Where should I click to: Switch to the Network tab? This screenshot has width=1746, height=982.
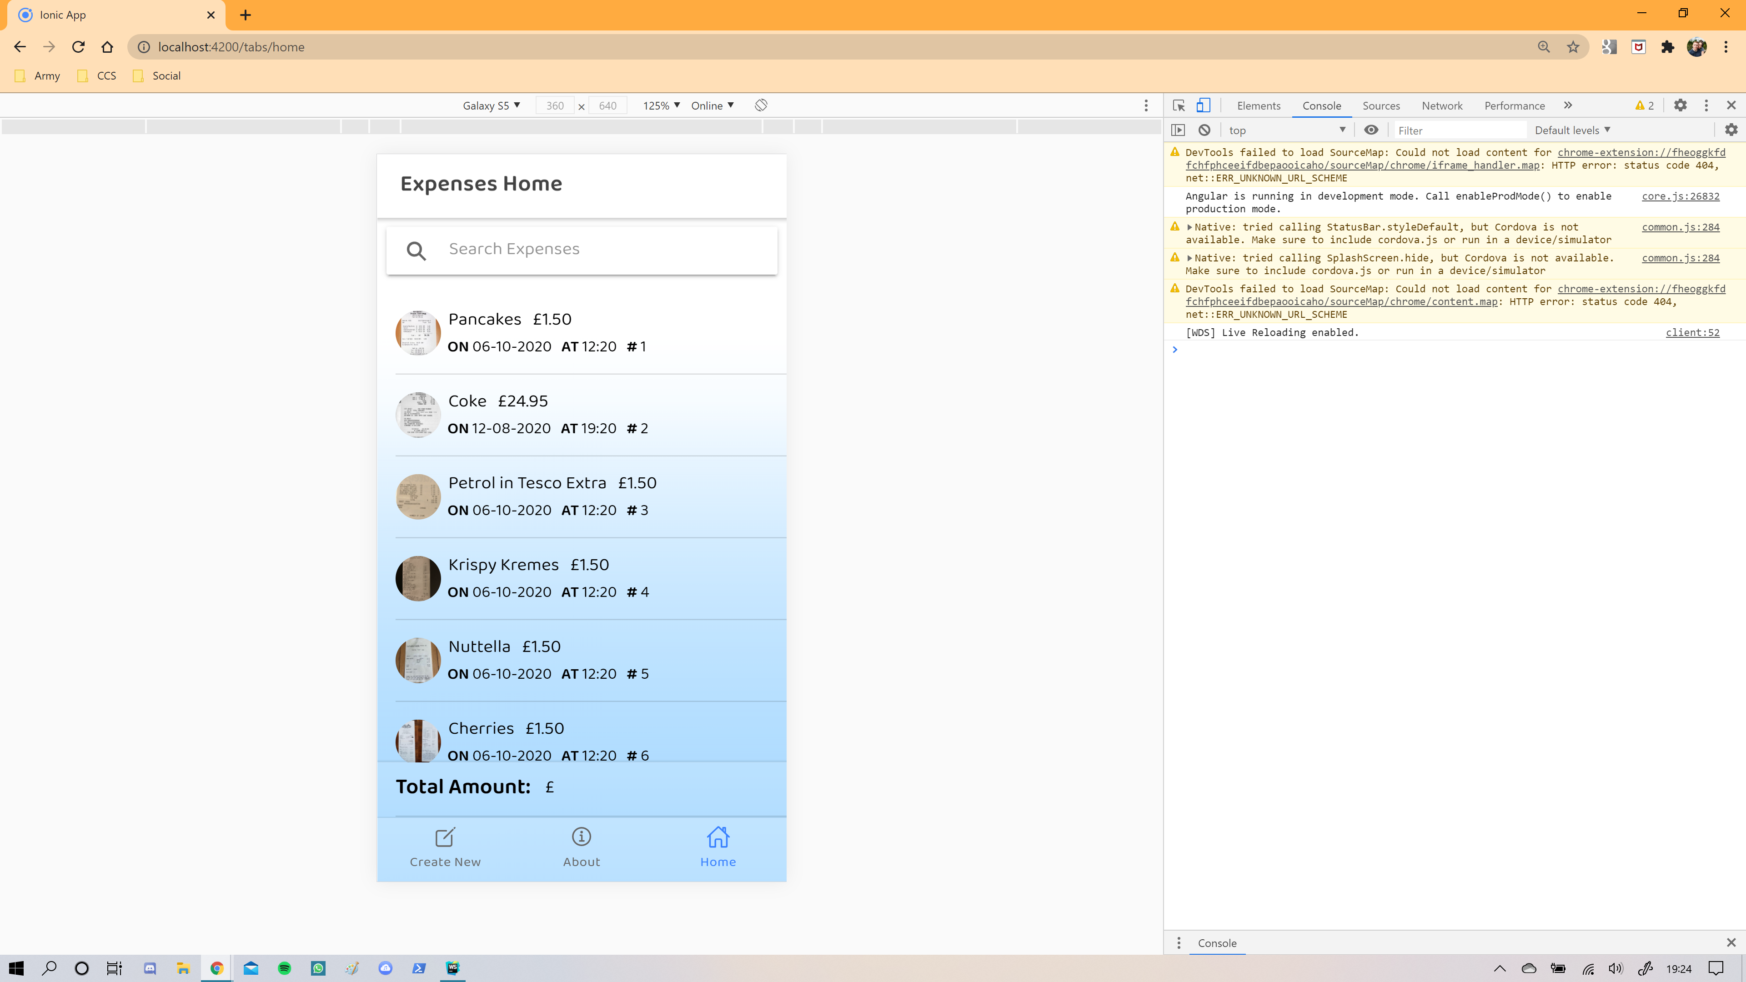click(1442, 105)
